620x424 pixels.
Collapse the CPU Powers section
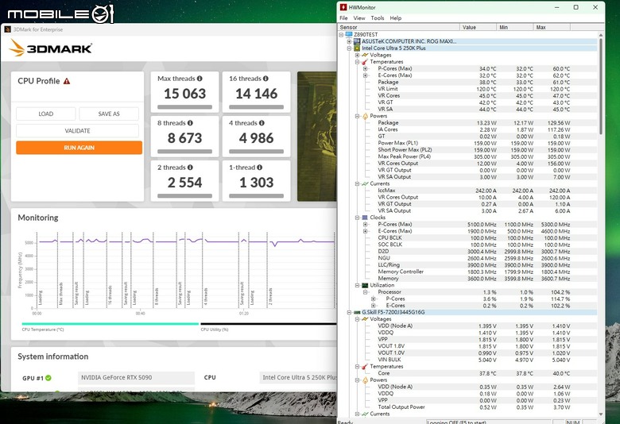click(x=357, y=116)
